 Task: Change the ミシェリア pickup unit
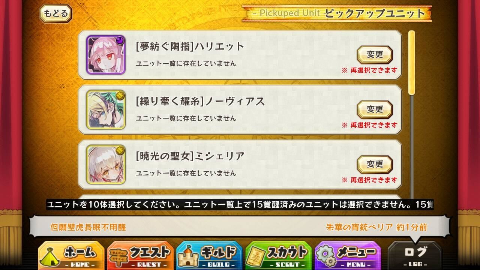375,164
